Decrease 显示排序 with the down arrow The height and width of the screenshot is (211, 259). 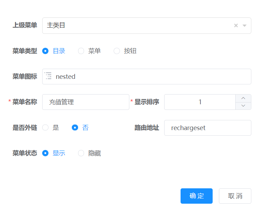[x=243, y=106]
